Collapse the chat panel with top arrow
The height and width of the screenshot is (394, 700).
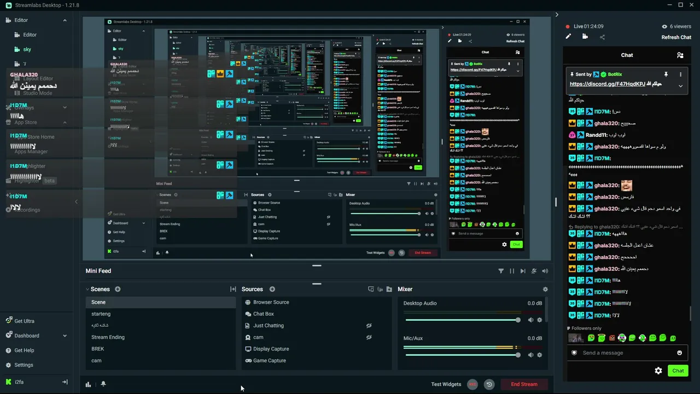click(557, 15)
